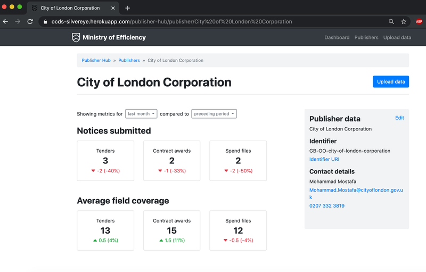Viewport: 426px width, 272px height.
Task: Click the phone number 0207 332 3819
Action: pyautogui.click(x=327, y=206)
